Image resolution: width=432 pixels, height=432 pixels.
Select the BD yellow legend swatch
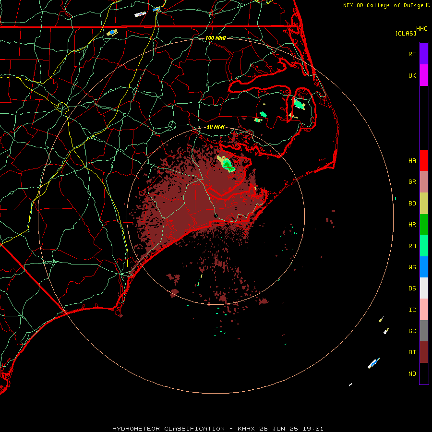tap(424, 203)
